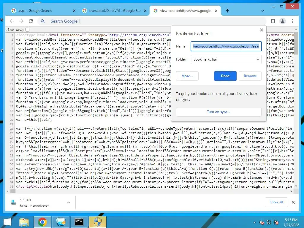Viewport: 304px width, 228px height.
Task: Select Chrome in the taskbar
Action: point(42,222)
